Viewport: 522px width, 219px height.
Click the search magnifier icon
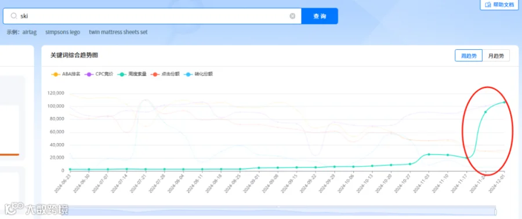click(14, 16)
